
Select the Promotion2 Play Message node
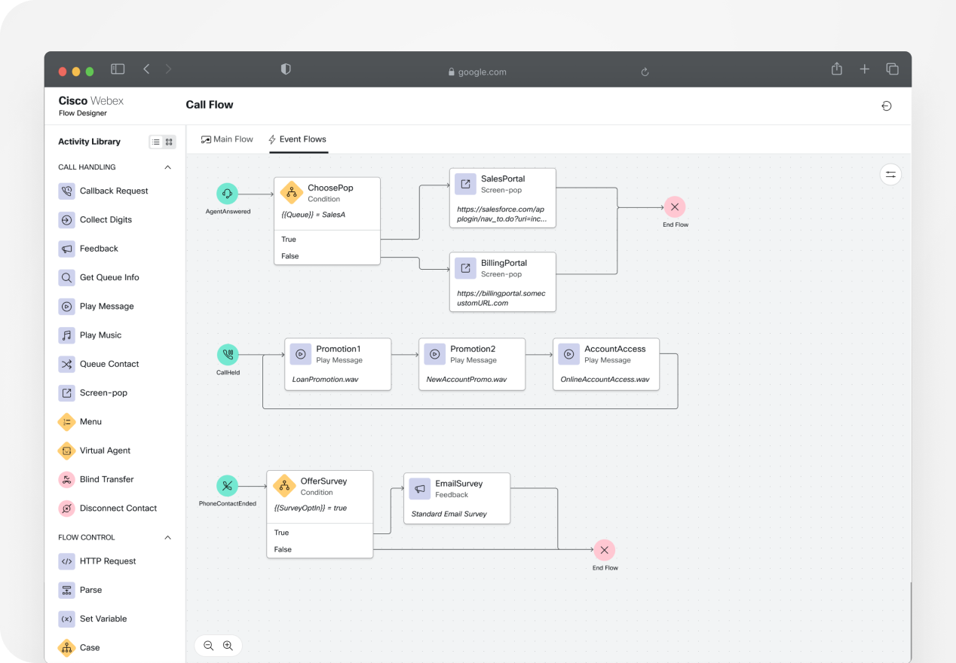click(x=472, y=364)
